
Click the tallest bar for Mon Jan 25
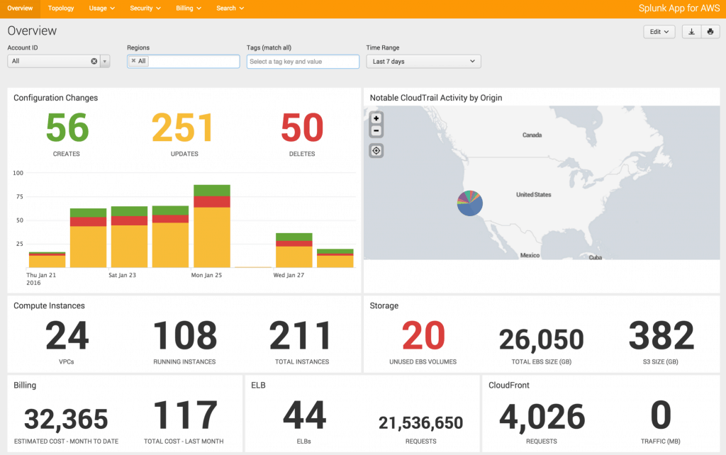211,226
